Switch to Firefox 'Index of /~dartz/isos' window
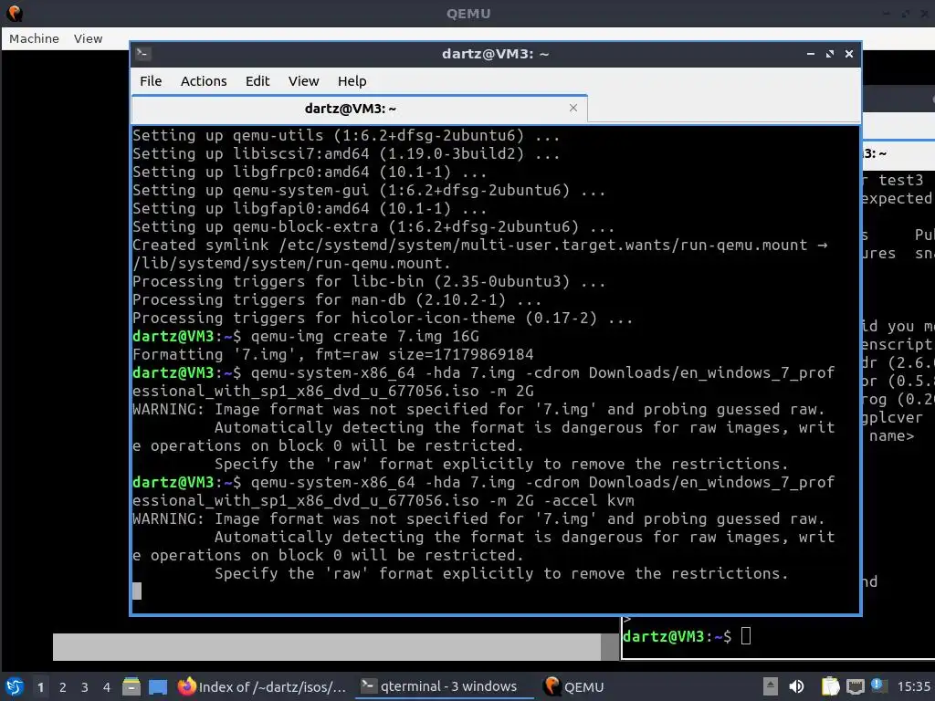Viewport: 935px width, 701px height. (262, 686)
